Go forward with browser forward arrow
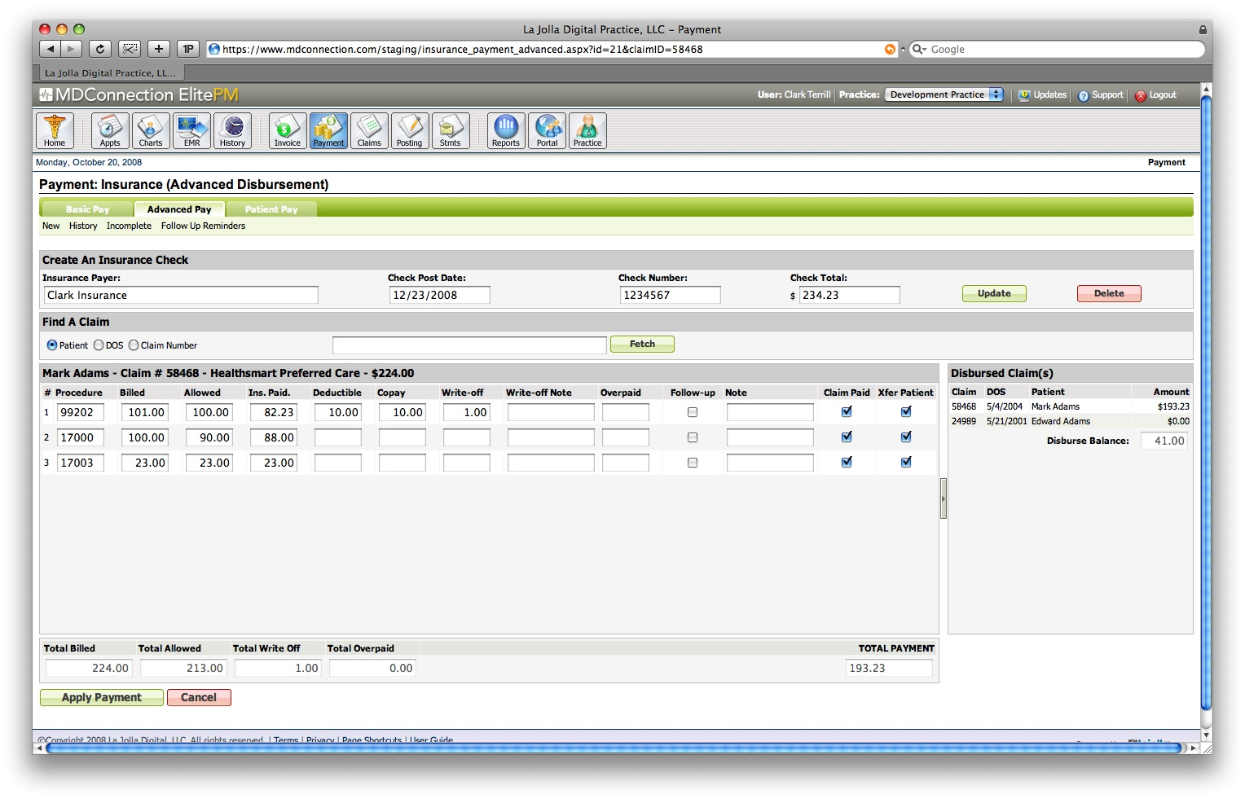Screen dimensions: 1245x799 tap(72, 49)
